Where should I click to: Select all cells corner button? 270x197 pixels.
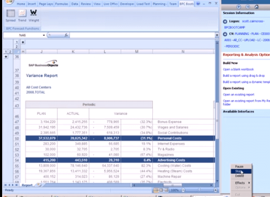tap(17, 52)
